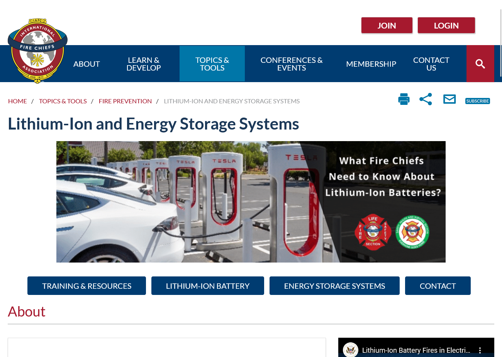Click the share icon
The height and width of the screenshot is (357, 502).
pyautogui.click(x=426, y=99)
